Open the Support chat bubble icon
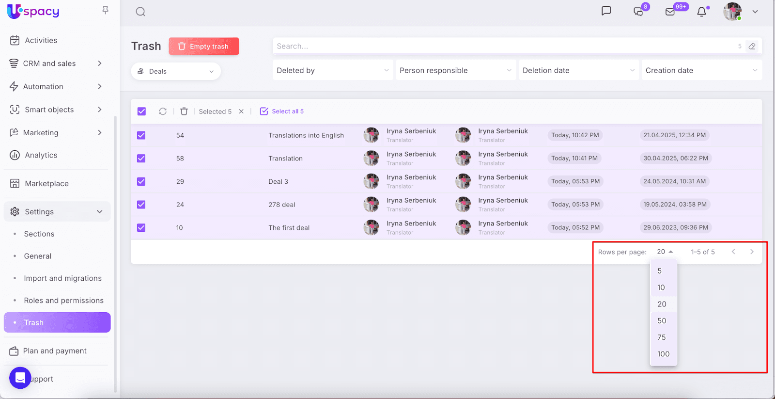Viewport: 775px width, 399px height. tap(20, 378)
